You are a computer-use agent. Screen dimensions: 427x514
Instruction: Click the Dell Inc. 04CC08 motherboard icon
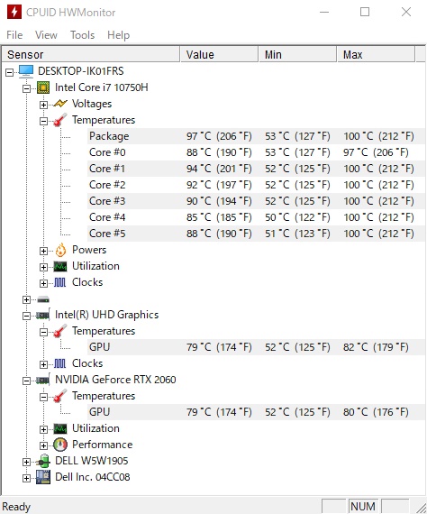tap(43, 477)
